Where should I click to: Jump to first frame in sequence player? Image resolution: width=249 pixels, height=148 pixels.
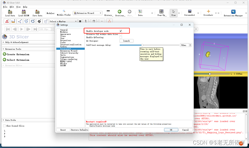click(x=8, y=29)
